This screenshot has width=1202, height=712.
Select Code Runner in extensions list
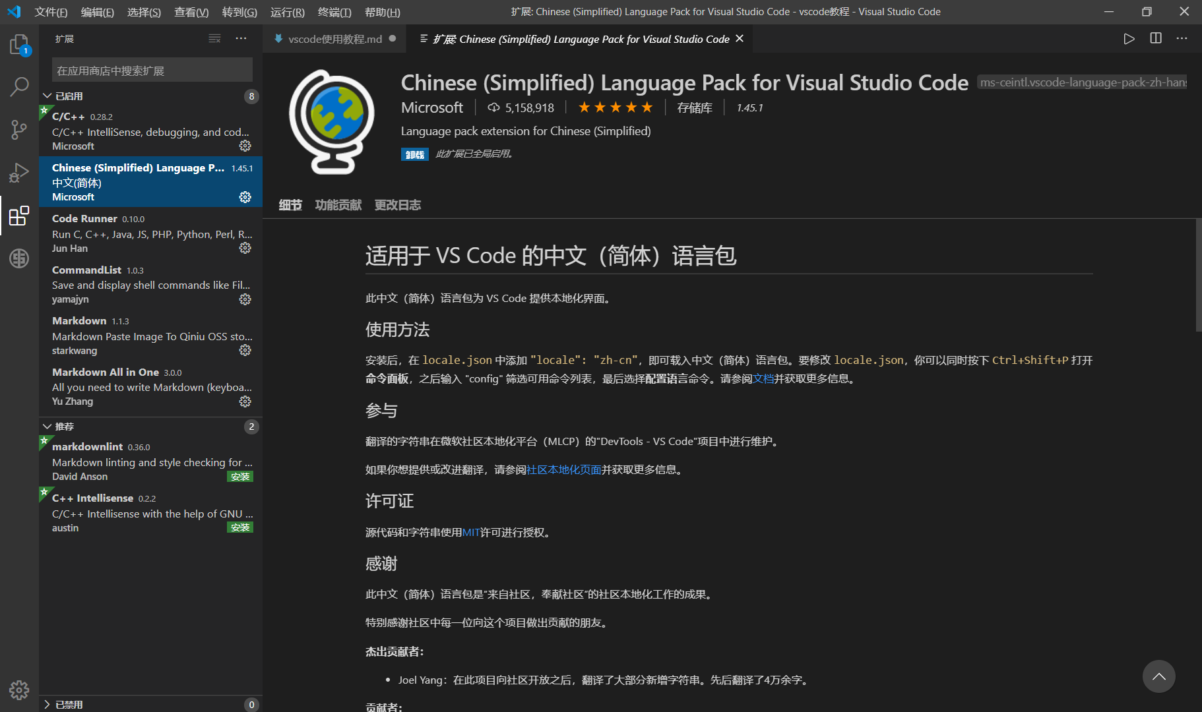151,233
